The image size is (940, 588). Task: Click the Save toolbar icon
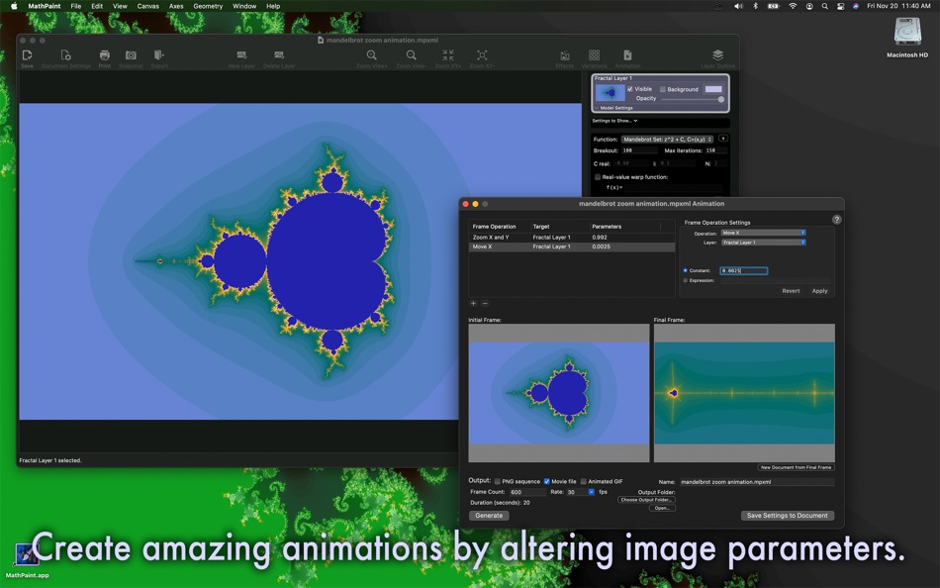tap(27, 55)
